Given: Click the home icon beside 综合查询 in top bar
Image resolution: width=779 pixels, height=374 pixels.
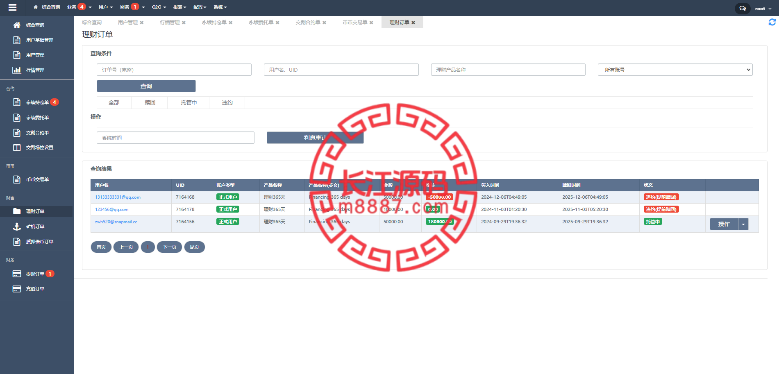Looking at the screenshot, I should tap(36, 7).
